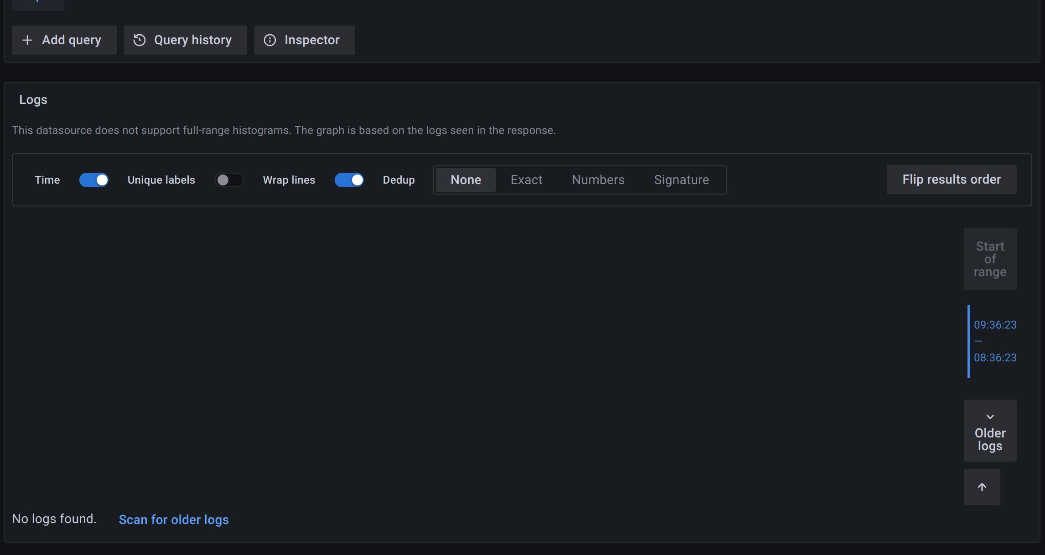
Task: Click the chevron above Older logs
Action: [990, 416]
